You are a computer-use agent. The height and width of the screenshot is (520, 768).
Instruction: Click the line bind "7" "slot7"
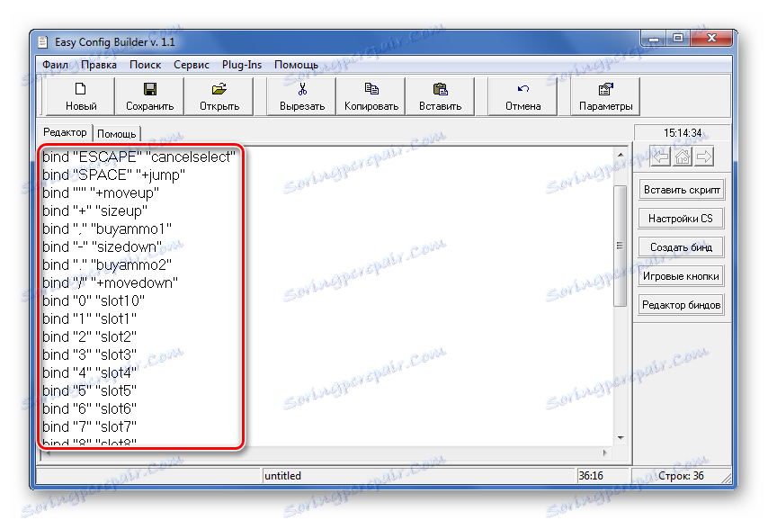[x=89, y=426]
